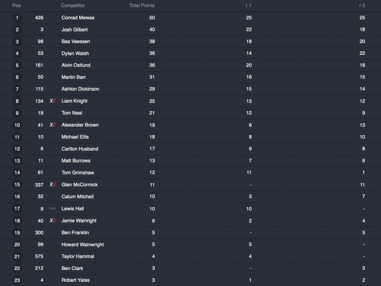The width and height of the screenshot is (381, 286).
Task: Open Howard Wainwright's entry
Action: click(83, 245)
